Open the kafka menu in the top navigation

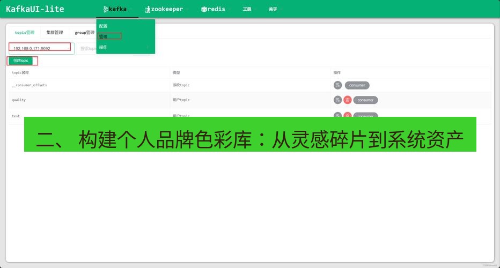(x=117, y=9)
